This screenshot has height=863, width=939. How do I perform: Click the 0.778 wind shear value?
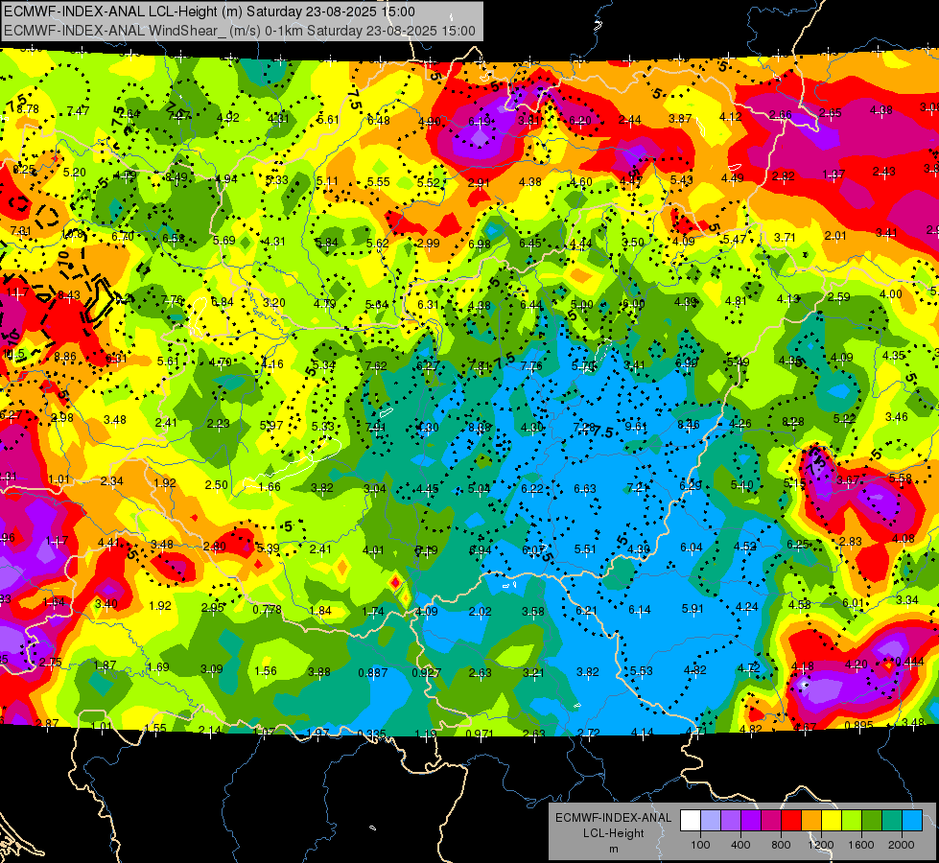pos(267,610)
